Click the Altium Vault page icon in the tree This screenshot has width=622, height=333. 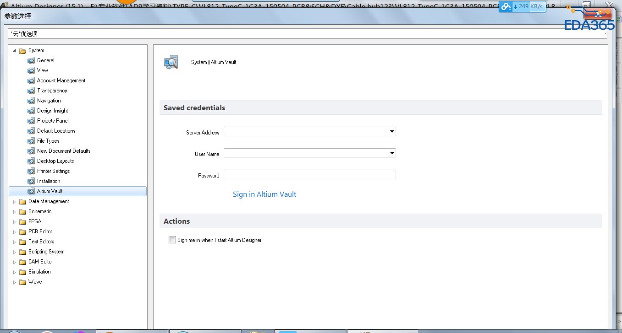tap(31, 191)
